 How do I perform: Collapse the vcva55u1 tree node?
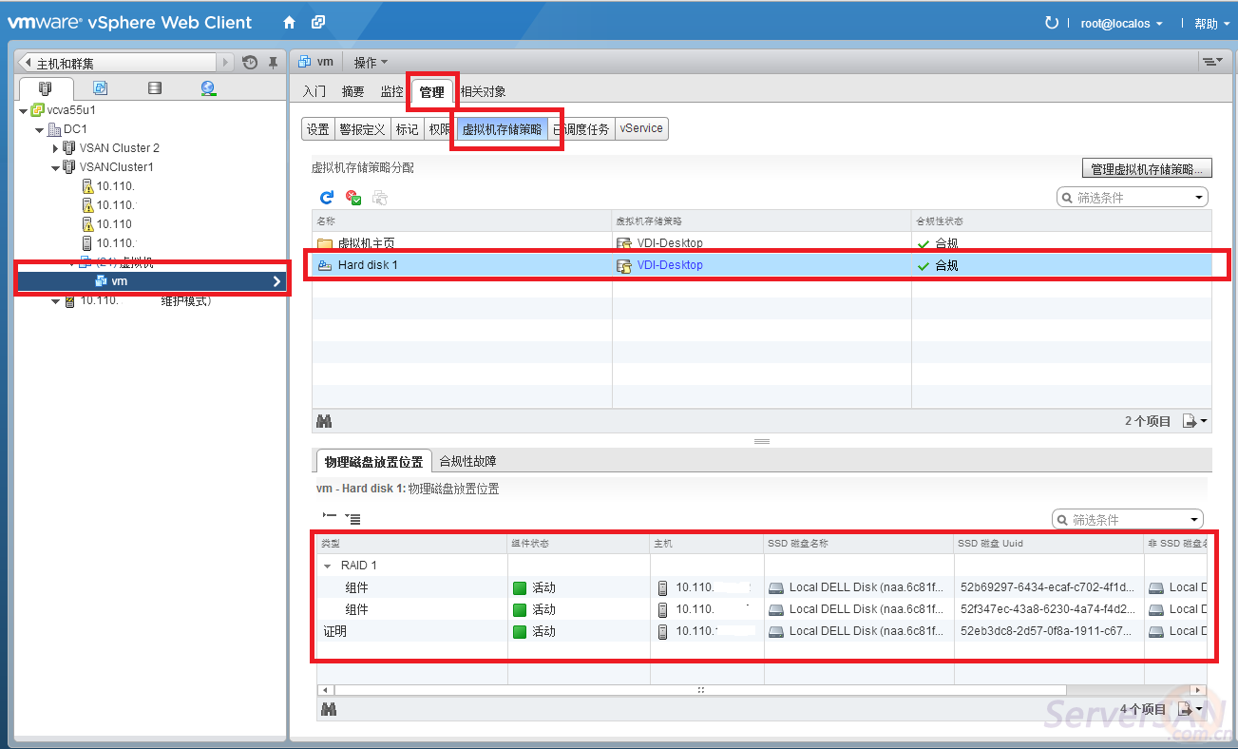tap(24, 110)
